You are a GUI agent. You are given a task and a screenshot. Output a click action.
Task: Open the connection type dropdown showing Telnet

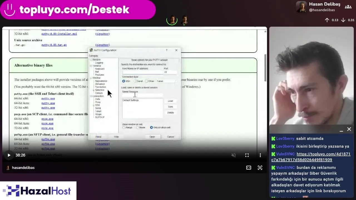[166, 81]
